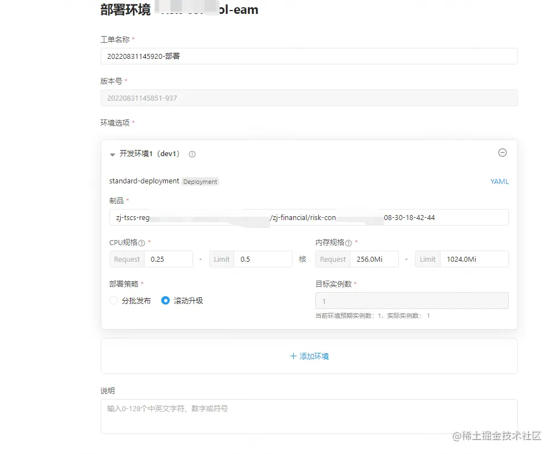Click the 制品 artifact input field
554x454 pixels.
309,217
